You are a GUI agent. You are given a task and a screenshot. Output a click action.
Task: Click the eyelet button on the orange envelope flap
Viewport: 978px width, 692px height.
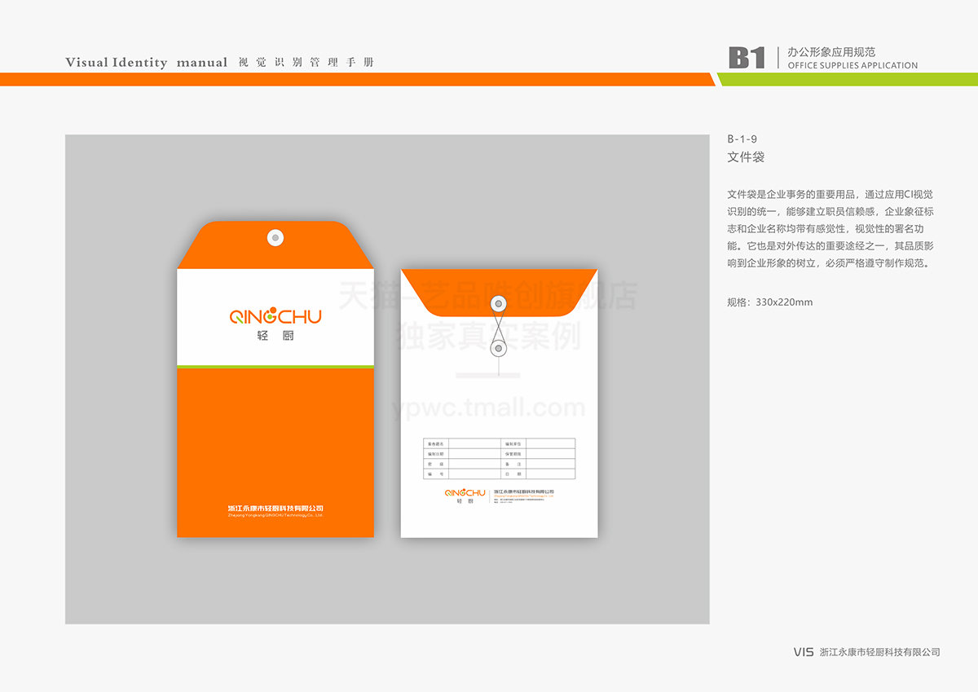[x=275, y=238]
